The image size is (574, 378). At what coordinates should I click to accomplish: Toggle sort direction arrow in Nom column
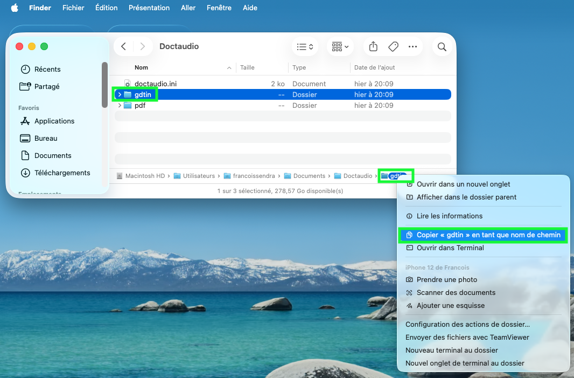point(229,68)
